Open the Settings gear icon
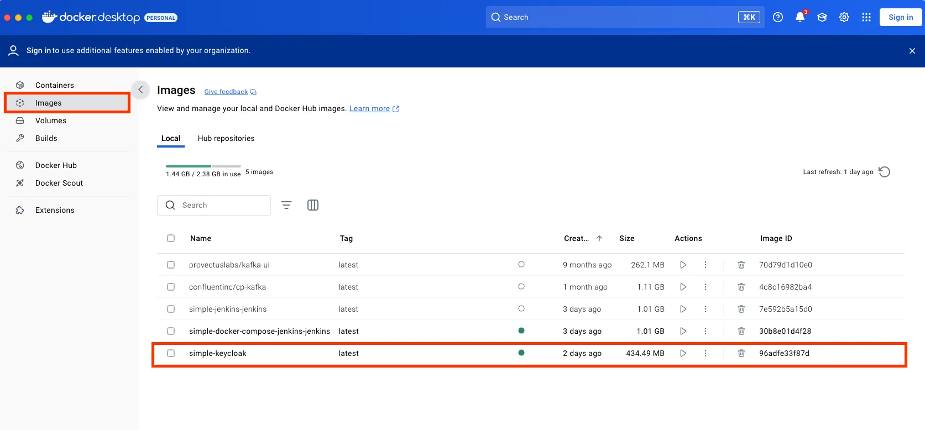Image resolution: width=925 pixels, height=430 pixels. [844, 17]
